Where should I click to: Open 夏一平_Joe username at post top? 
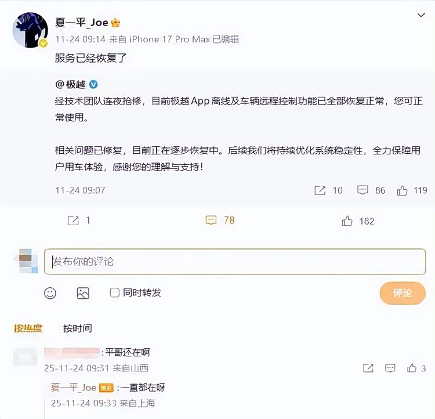point(81,22)
